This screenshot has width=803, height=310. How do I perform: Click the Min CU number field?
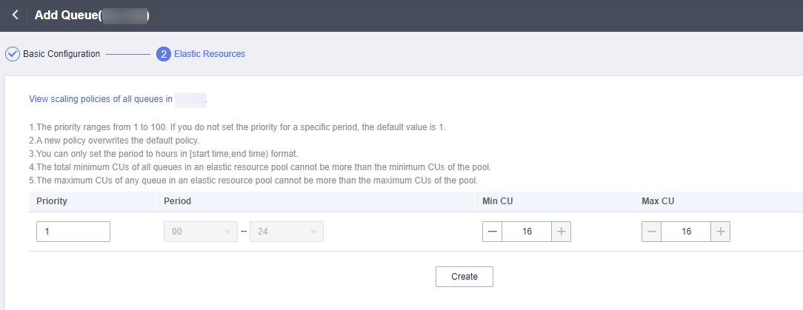click(x=527, y=232)
